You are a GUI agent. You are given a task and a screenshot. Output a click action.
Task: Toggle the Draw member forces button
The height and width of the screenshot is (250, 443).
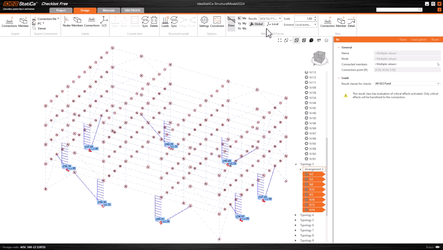[x=231, y=22]
